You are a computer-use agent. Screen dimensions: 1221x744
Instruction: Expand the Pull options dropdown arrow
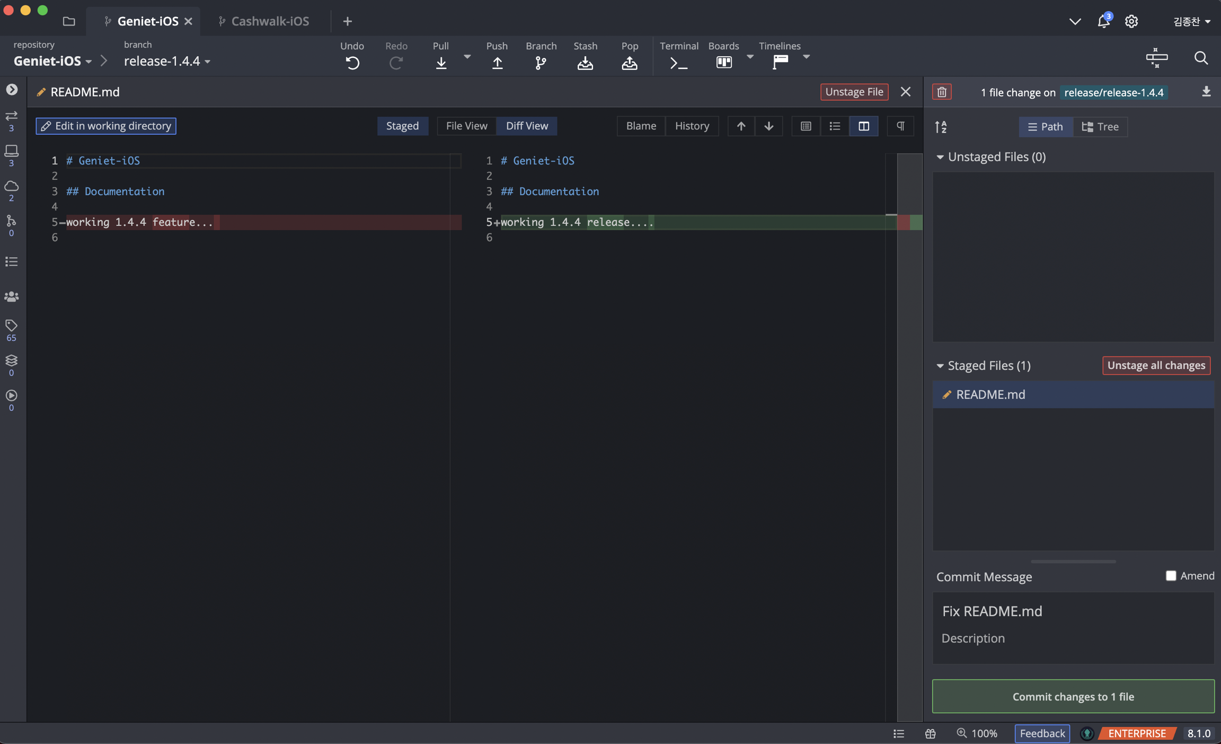pyautogui.click(x=467, y=56)
